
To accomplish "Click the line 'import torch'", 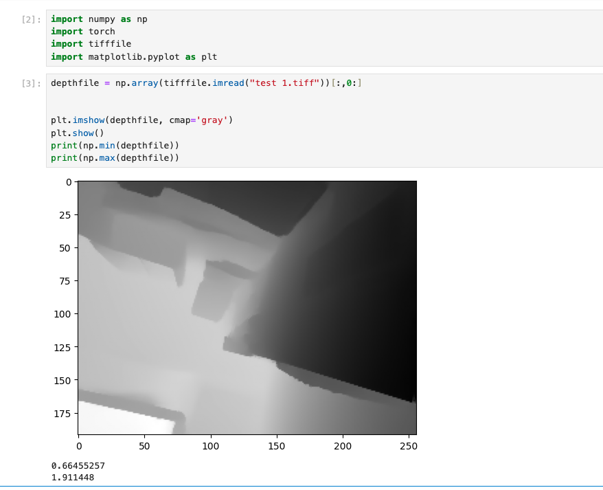I will pos(82,32).
